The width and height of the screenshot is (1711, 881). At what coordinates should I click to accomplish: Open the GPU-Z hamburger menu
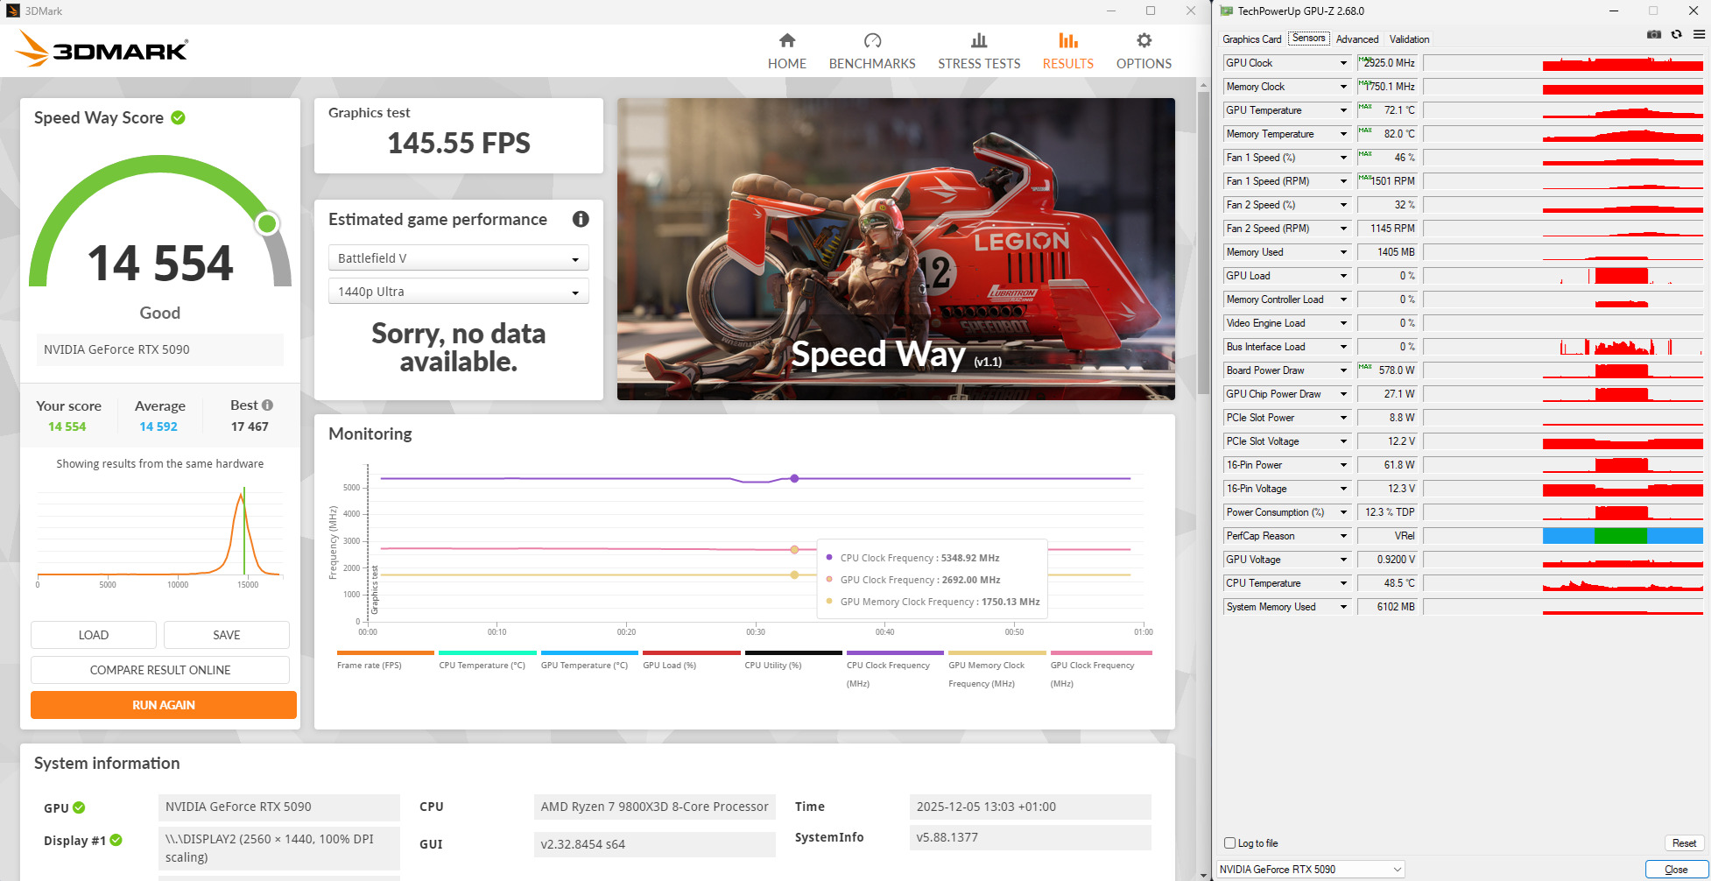point(1699,34)
